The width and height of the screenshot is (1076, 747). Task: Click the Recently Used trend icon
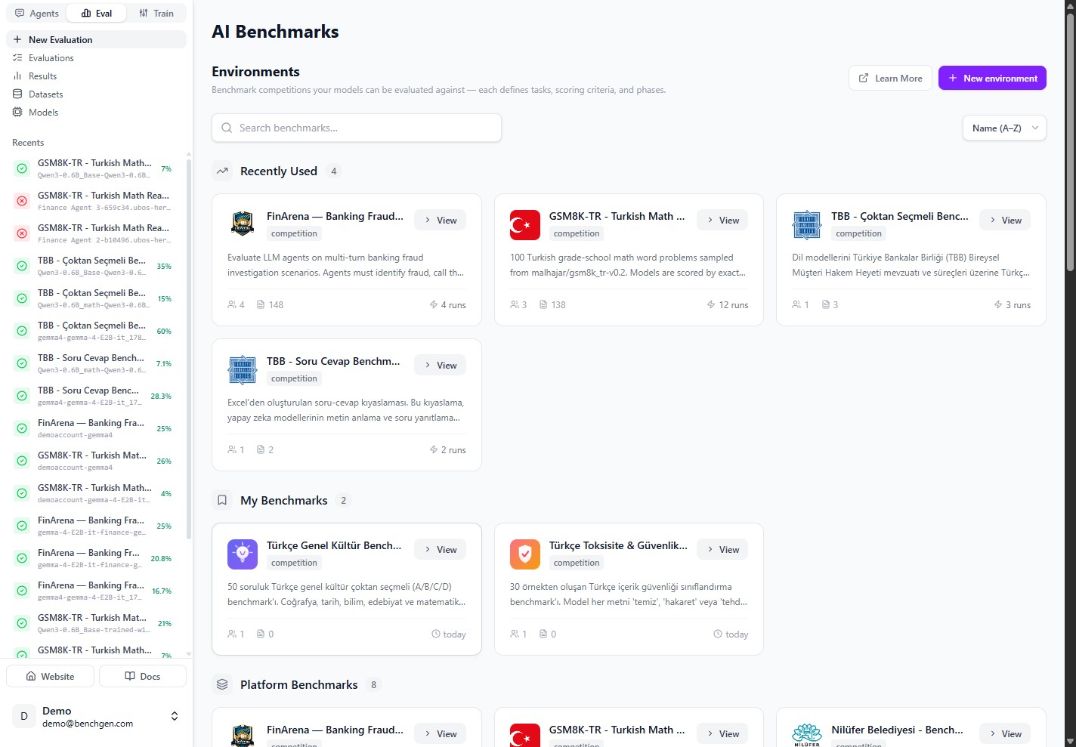pyautogui.click(x=222, y=171)
